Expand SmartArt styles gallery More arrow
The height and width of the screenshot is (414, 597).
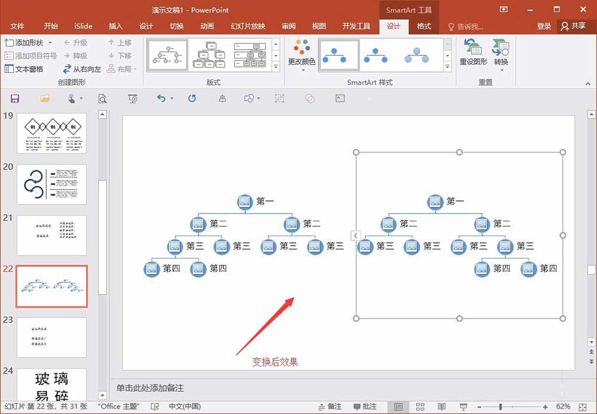click(x=448, y=67)
